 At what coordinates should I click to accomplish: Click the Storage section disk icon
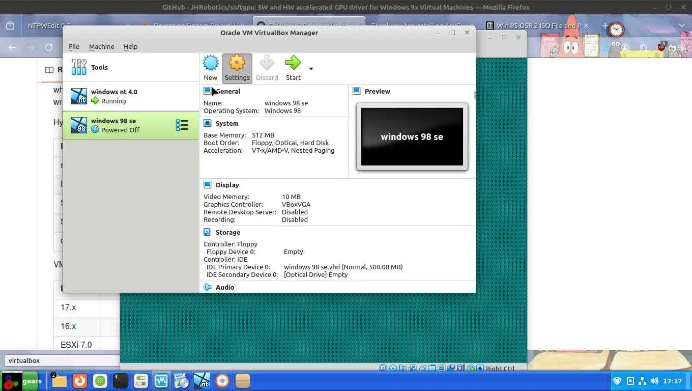[x=207, y=232]
